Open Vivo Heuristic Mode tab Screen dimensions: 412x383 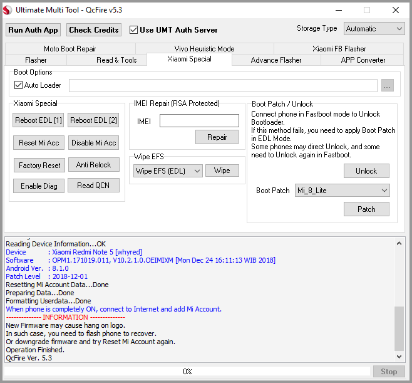204,49
